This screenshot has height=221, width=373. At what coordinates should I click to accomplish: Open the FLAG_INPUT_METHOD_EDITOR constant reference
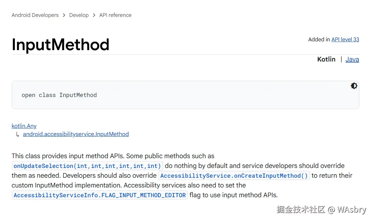[x=100, y=195]
